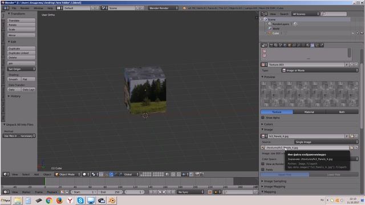Open the World properties tab icon
This screenshot has width=365, height=205.
tap(285, 45)
